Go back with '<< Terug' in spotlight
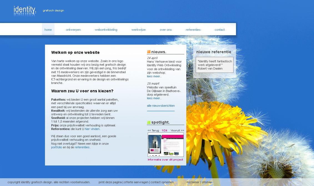 153,130
